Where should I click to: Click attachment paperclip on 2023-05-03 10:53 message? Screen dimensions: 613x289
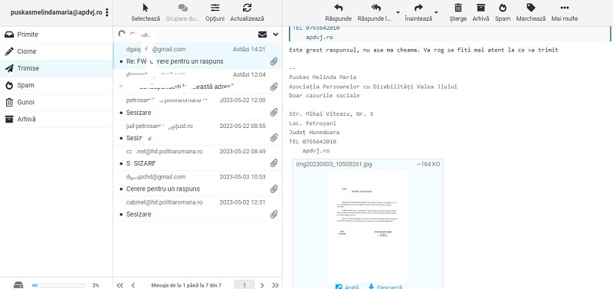(274, 189)
